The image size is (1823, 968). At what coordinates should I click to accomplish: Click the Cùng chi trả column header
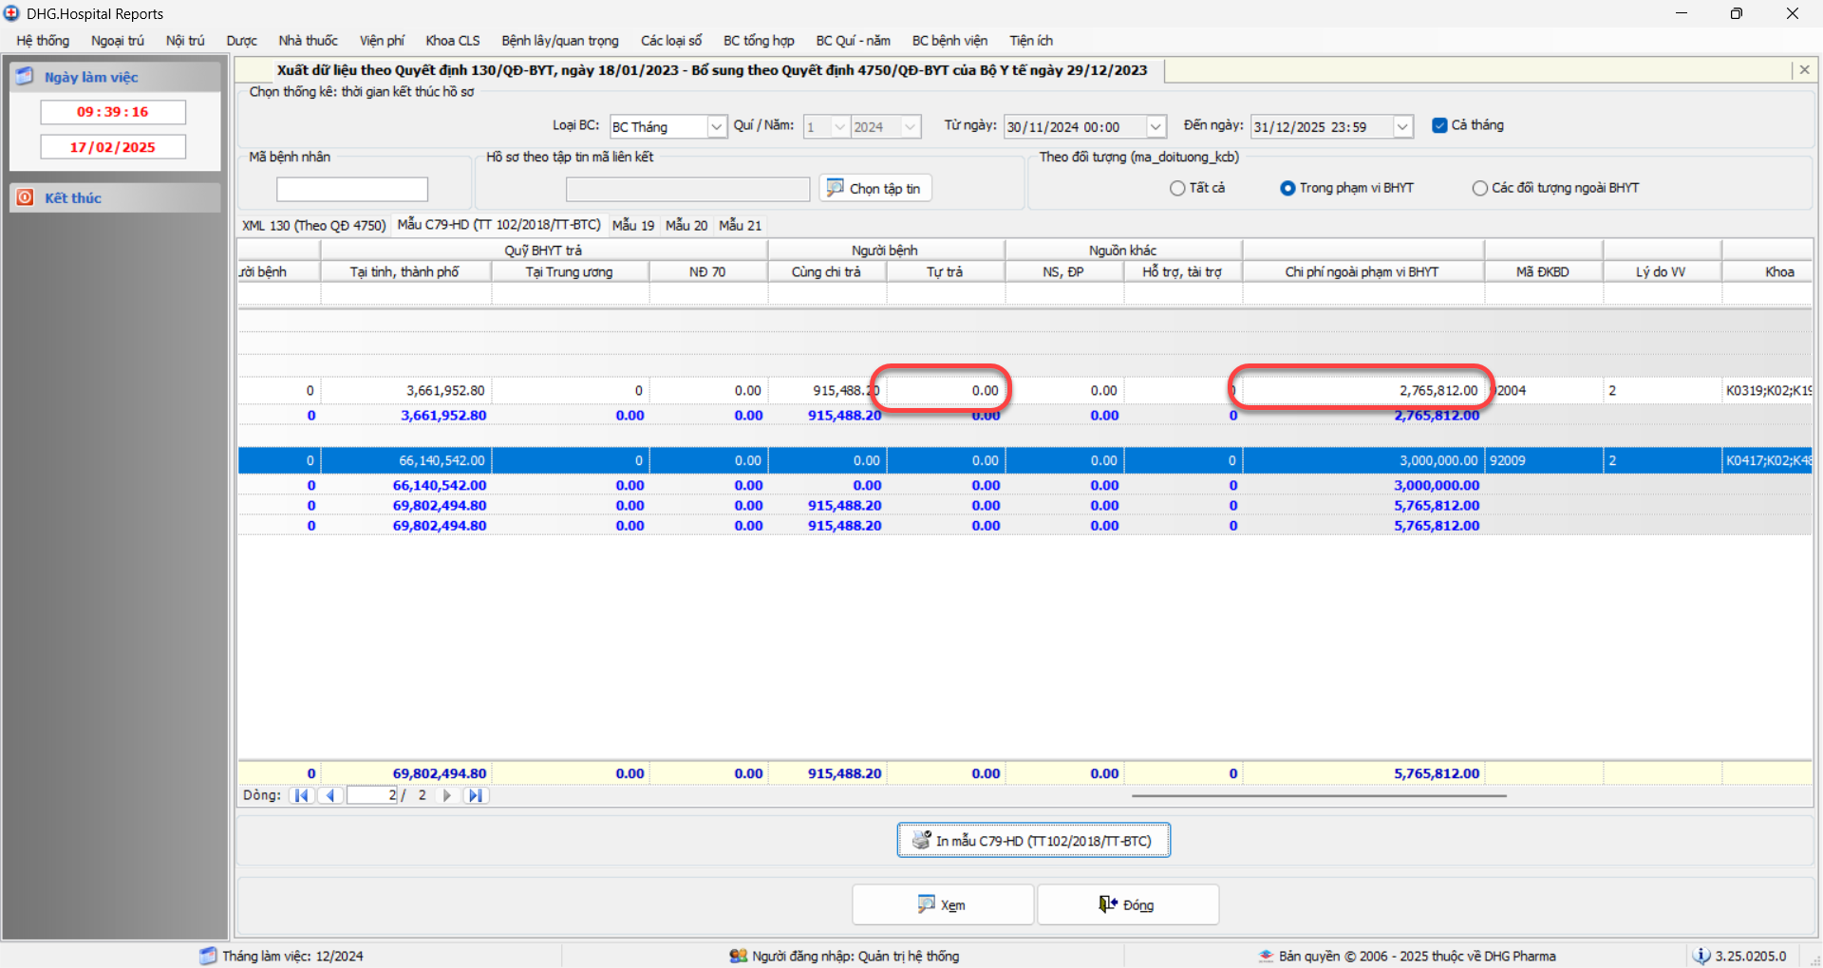click(x=827, y=271)
